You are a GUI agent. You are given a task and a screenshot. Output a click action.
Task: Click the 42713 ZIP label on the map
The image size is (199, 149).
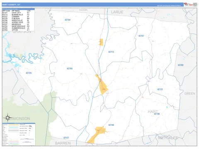click(x=111, y=52)
